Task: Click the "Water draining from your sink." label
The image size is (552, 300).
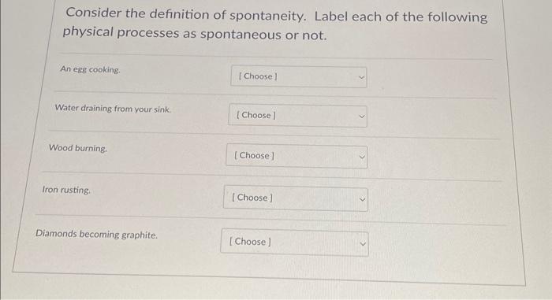Action: point(113,109)
